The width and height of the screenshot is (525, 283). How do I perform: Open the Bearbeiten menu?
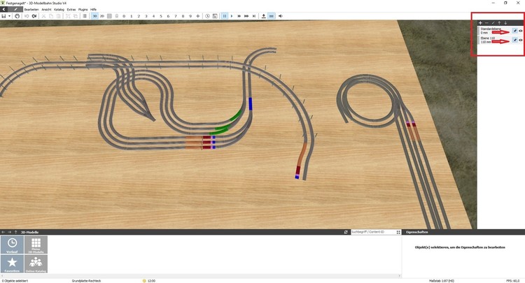pyautogui.click(x=31, y=9)
